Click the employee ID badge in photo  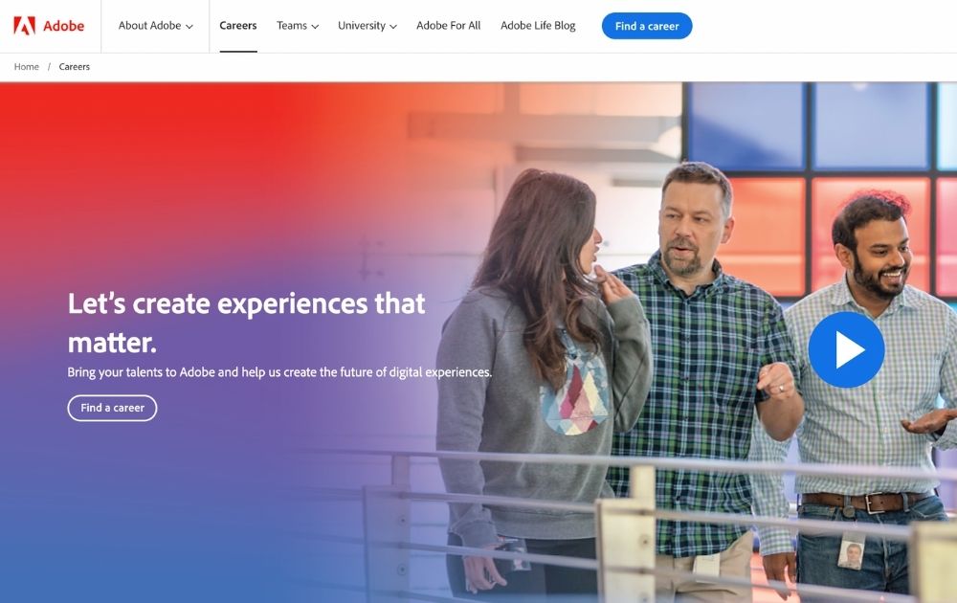pos(851,551)
